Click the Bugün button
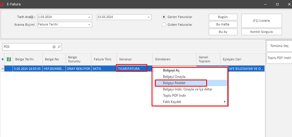 pyautogui.click(x=223, y=17)
